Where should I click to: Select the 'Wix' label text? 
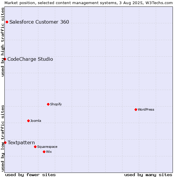tap(49, 152)
